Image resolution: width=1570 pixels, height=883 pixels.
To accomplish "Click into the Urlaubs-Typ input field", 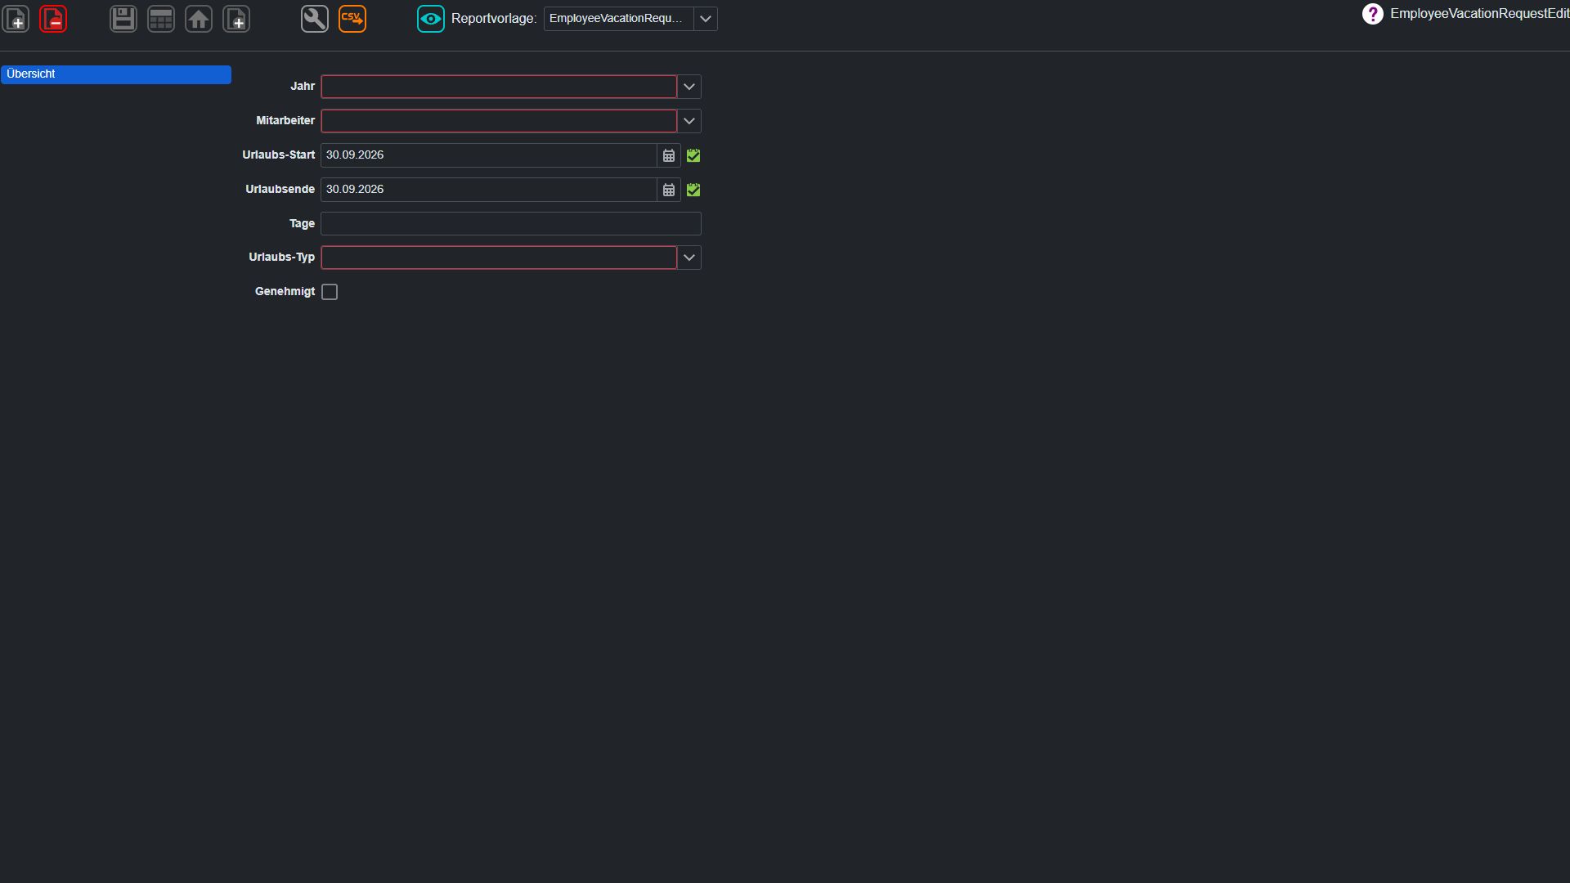I will click(499, 258).
